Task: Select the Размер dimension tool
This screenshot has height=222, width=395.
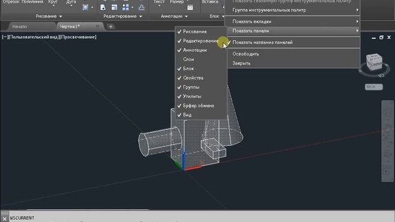Action: click(x=177, y=2)
